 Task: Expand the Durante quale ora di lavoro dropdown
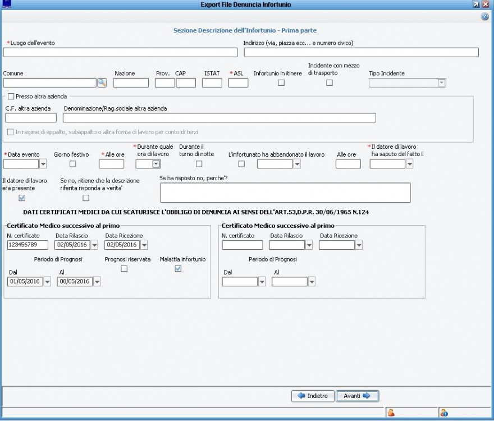tap(157, 164)
